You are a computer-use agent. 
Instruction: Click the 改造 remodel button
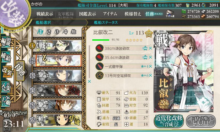click(x=201, y=121)
